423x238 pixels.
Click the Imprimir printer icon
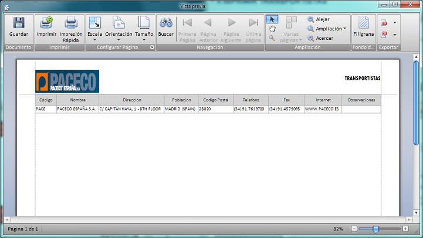pyautogui.click(x=46, y=23)
